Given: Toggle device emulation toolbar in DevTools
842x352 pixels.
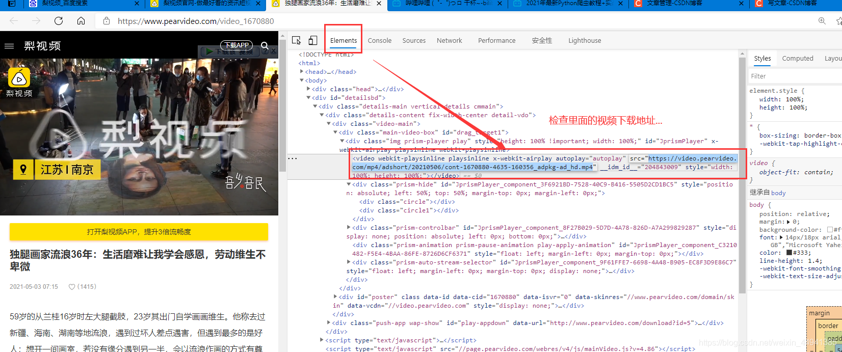Looking at the screenshot, I should coord(313,40).
